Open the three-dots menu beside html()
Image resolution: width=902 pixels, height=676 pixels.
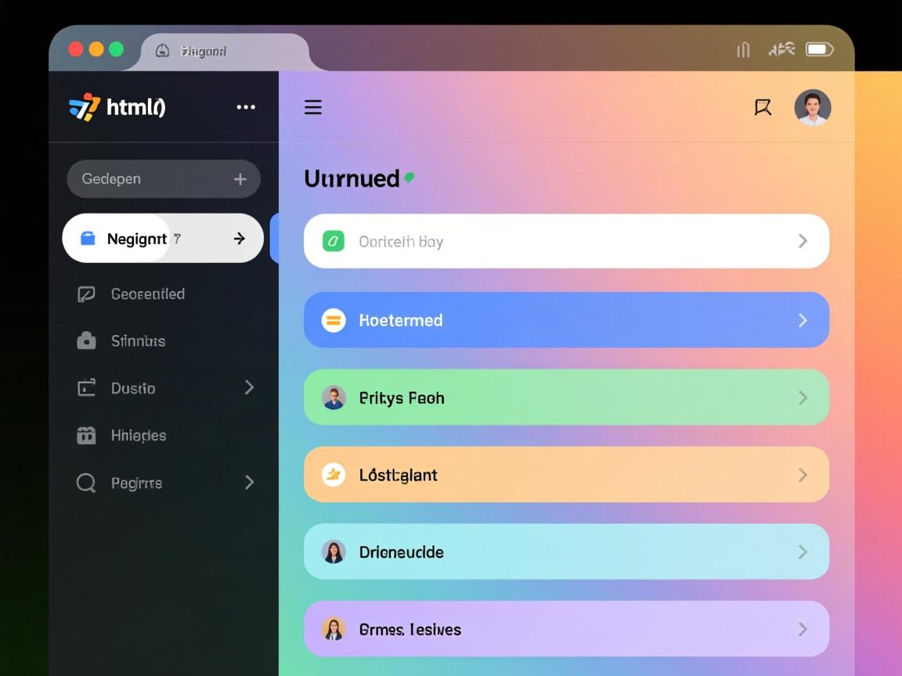pyautogui.click(x=246, y=107)
